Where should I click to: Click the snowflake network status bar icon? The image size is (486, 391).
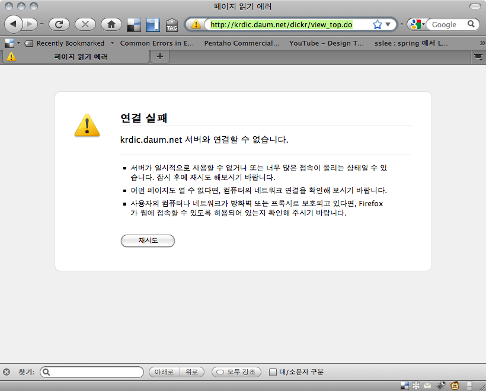pos(416,386)
